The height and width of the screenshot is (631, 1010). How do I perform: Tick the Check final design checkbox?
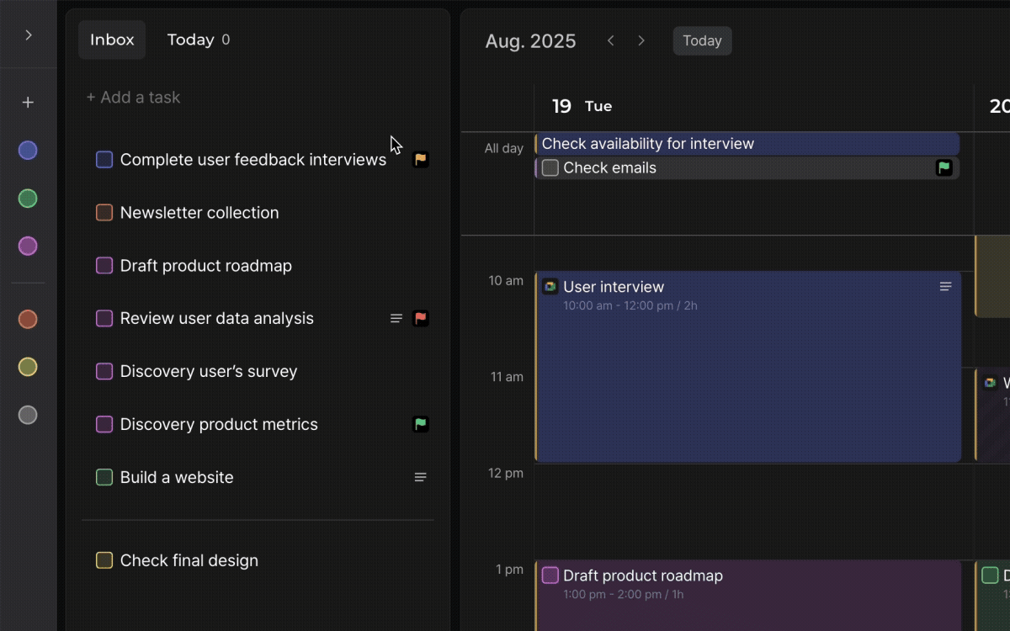tap(104, 560)
